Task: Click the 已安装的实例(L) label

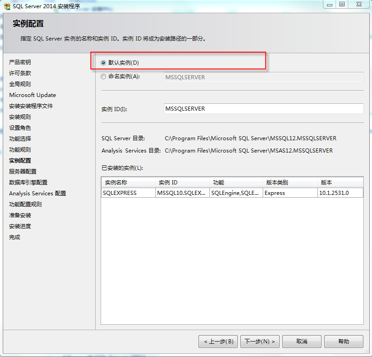Action: point(122,168)
